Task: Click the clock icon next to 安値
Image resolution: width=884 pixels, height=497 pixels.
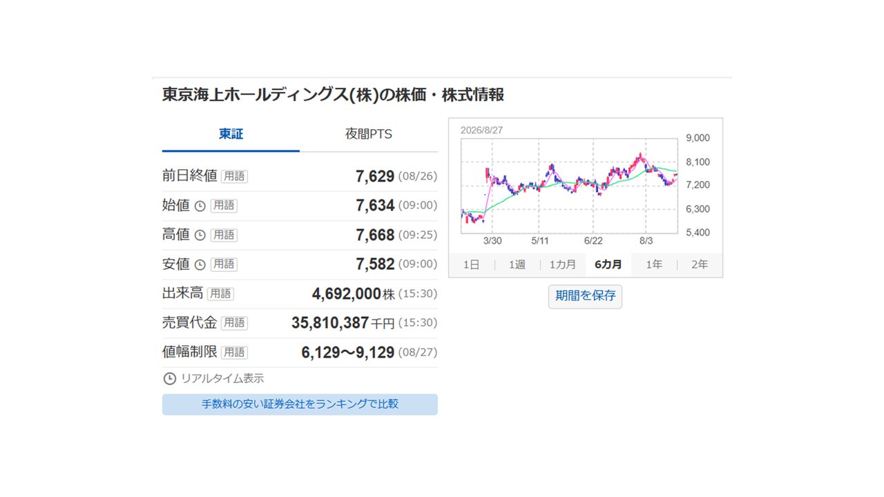Action: click(x=200, y=264)
